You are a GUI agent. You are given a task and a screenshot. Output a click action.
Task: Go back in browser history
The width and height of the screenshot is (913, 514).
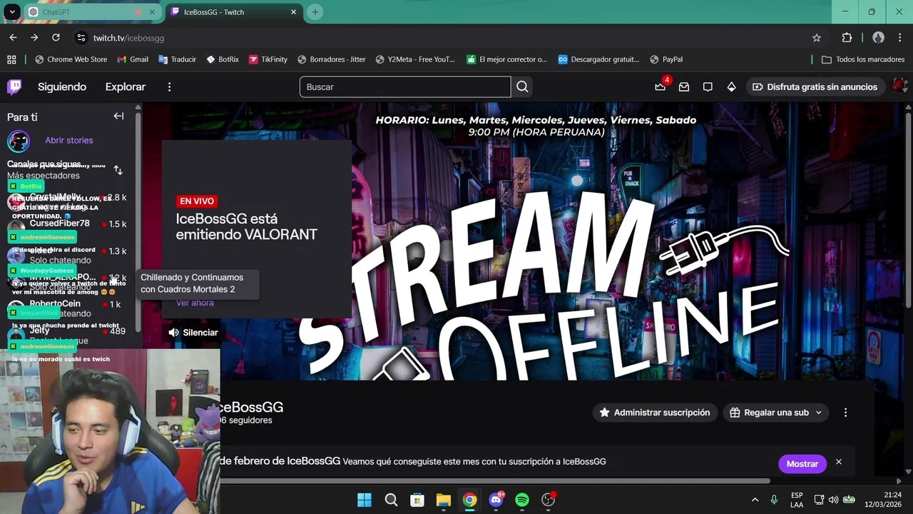(13, 38)
